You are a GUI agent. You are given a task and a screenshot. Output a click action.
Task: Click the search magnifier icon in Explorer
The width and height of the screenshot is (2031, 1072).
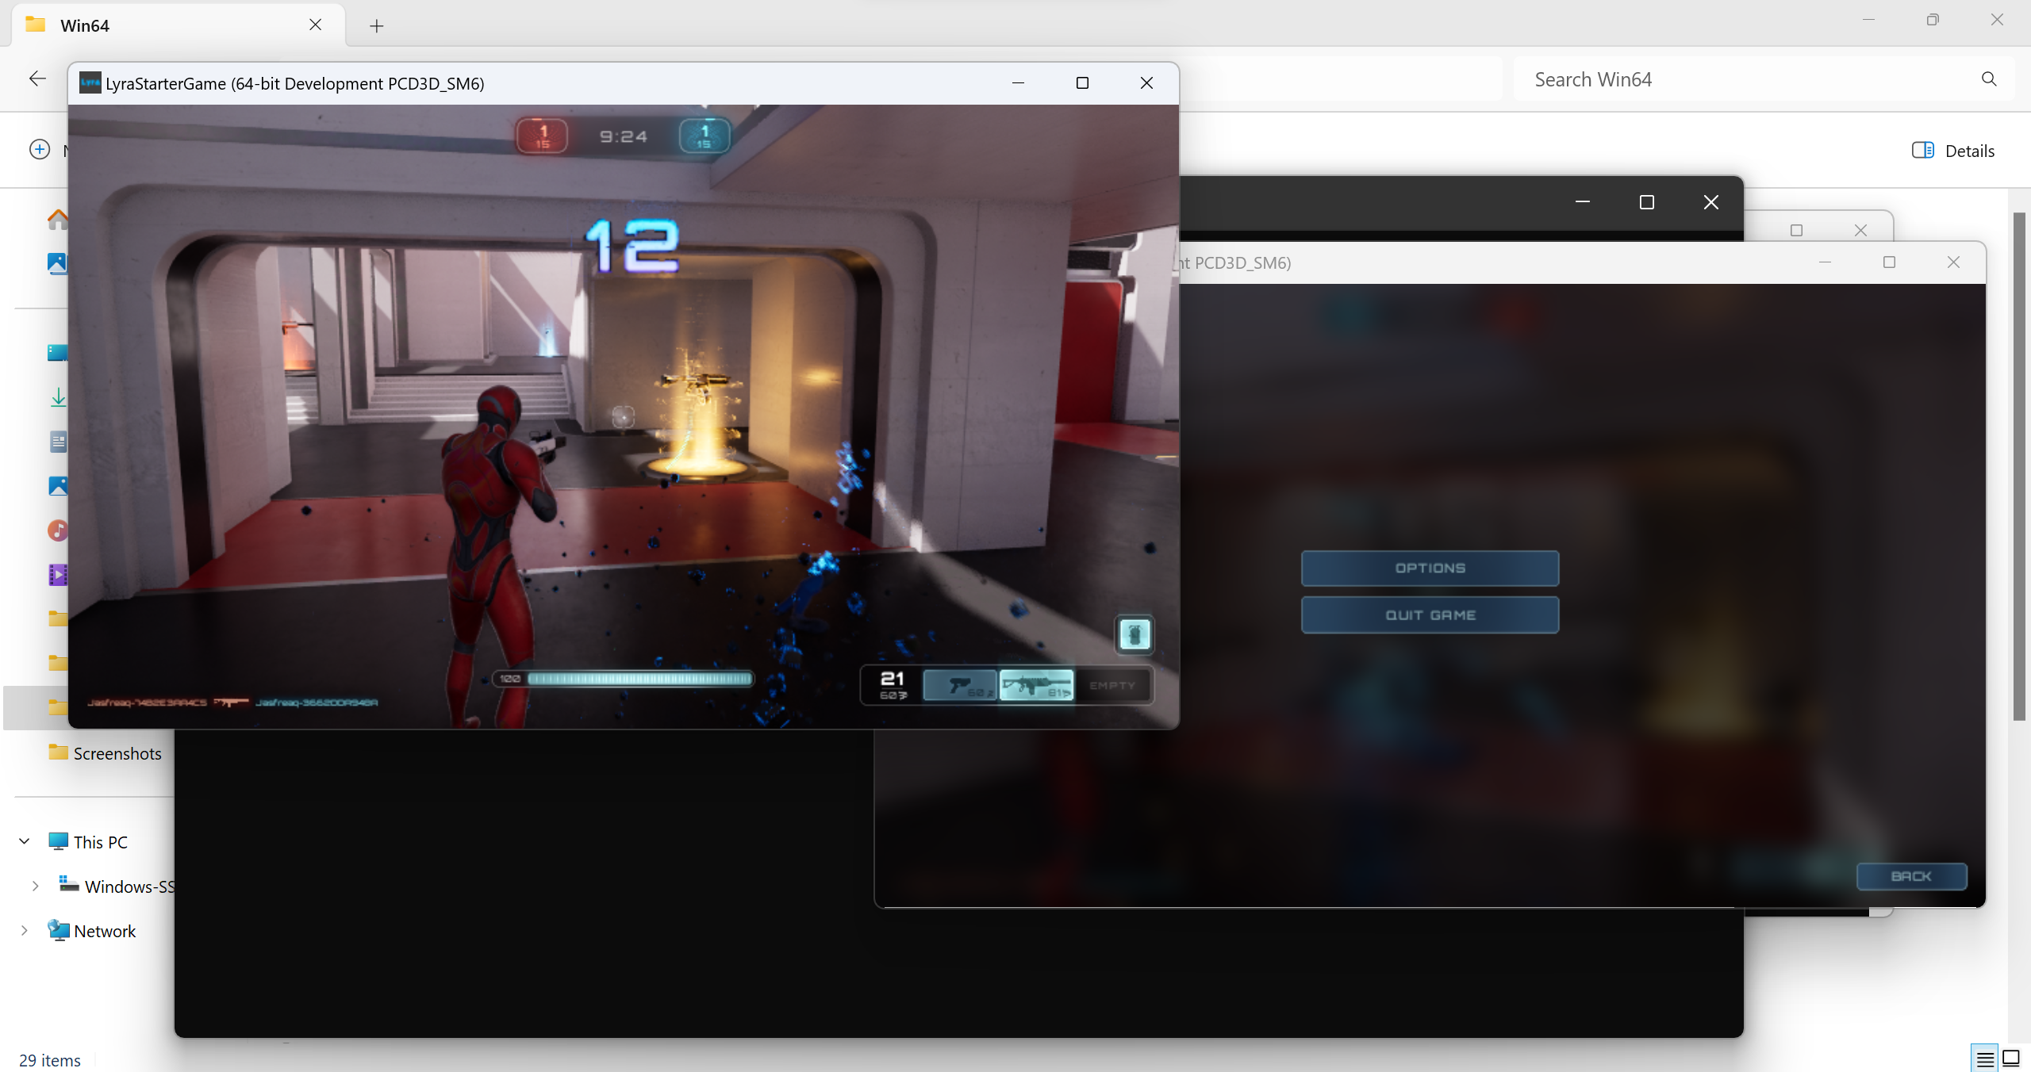pyautogui.click(x=1989, y=79)
